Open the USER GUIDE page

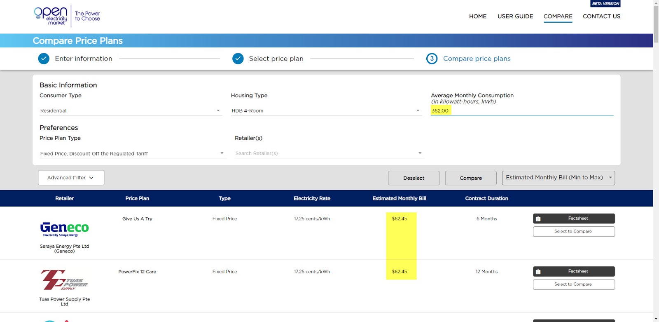point(515,16)
